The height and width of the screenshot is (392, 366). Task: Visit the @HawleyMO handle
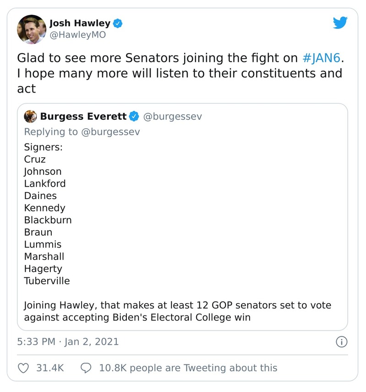77,35
